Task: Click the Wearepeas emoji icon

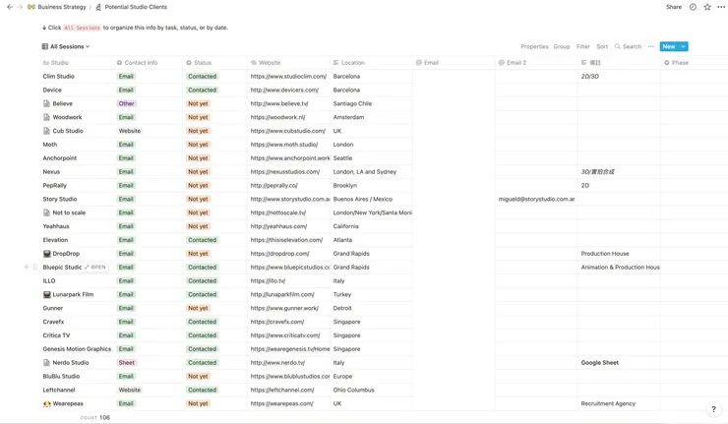Action: click(46, 403)
